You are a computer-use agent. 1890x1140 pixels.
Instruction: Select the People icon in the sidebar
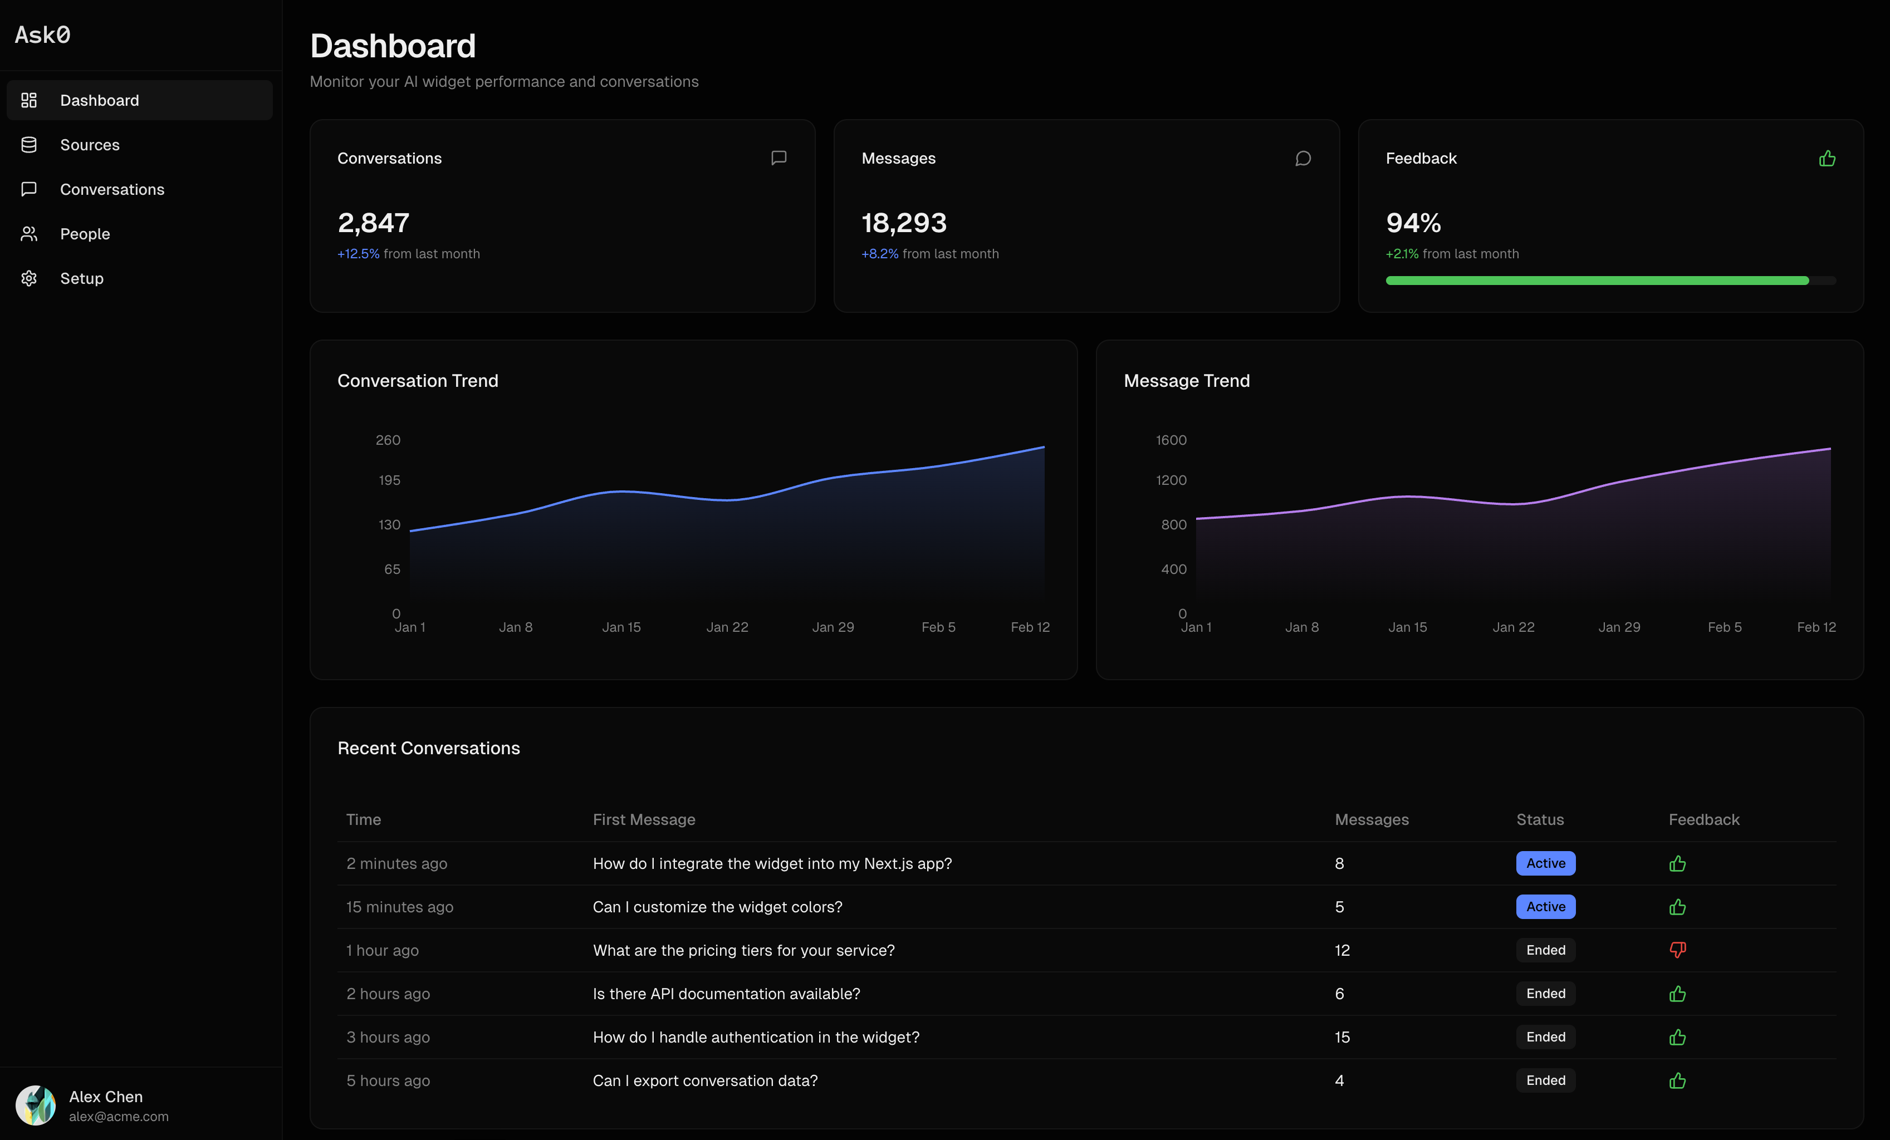[28, 233]
